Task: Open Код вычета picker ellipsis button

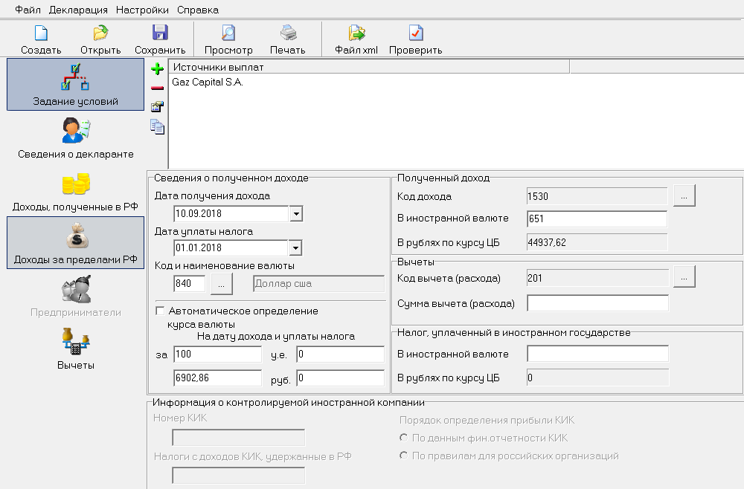Action: point(684,278)
